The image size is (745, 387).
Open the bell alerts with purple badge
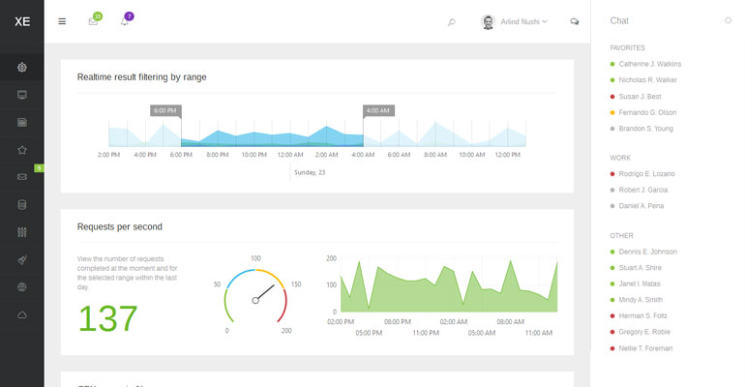[125, 21]
